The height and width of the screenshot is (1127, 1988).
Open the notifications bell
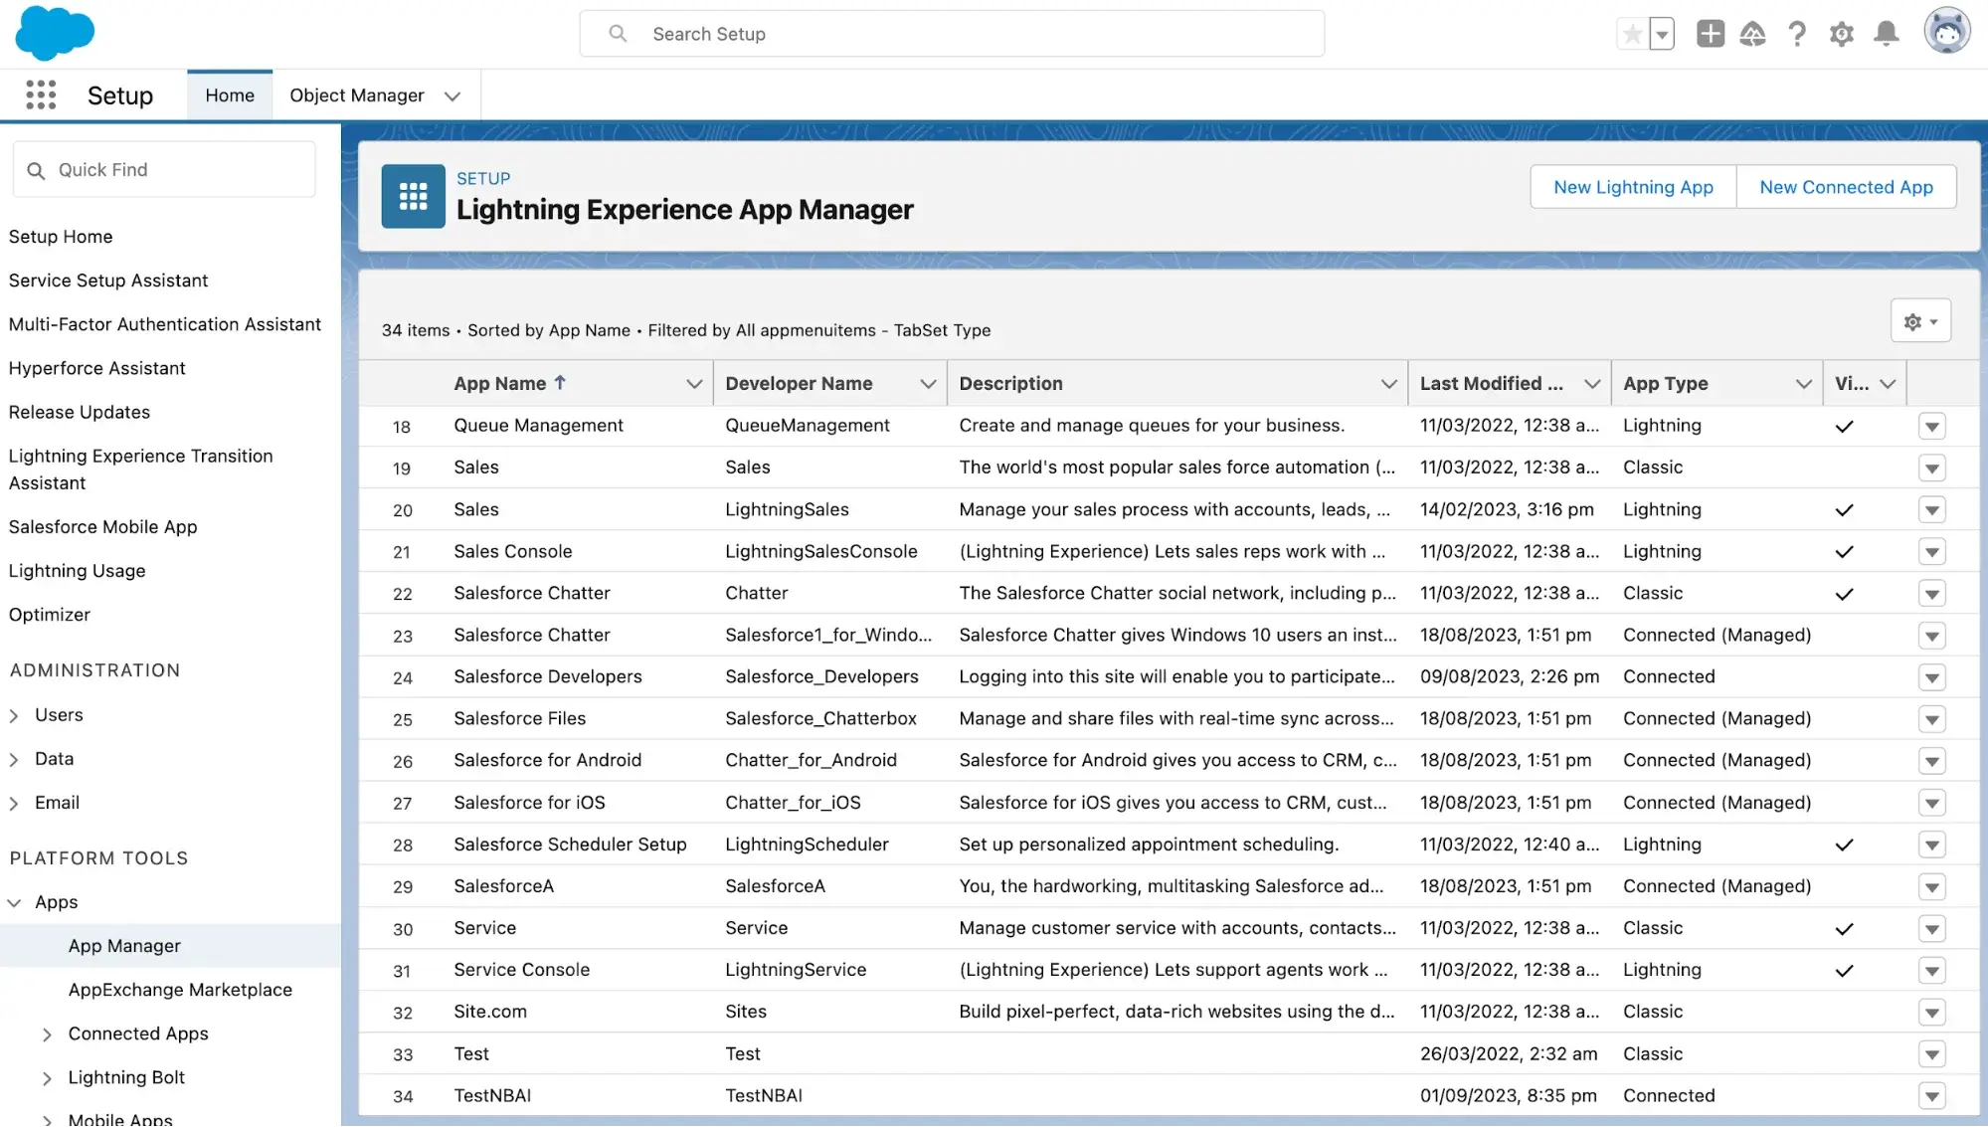(x=1887, y=34)
